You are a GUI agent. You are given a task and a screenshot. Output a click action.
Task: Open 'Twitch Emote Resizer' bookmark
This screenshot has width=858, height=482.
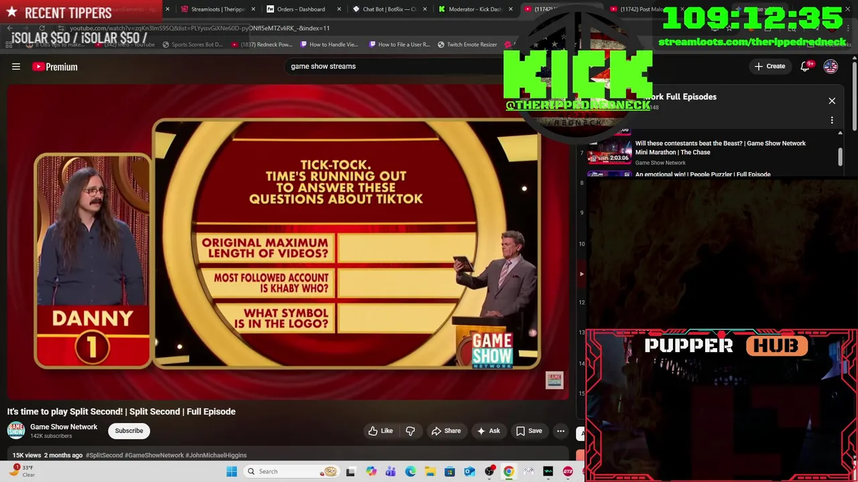pos(467,45)
